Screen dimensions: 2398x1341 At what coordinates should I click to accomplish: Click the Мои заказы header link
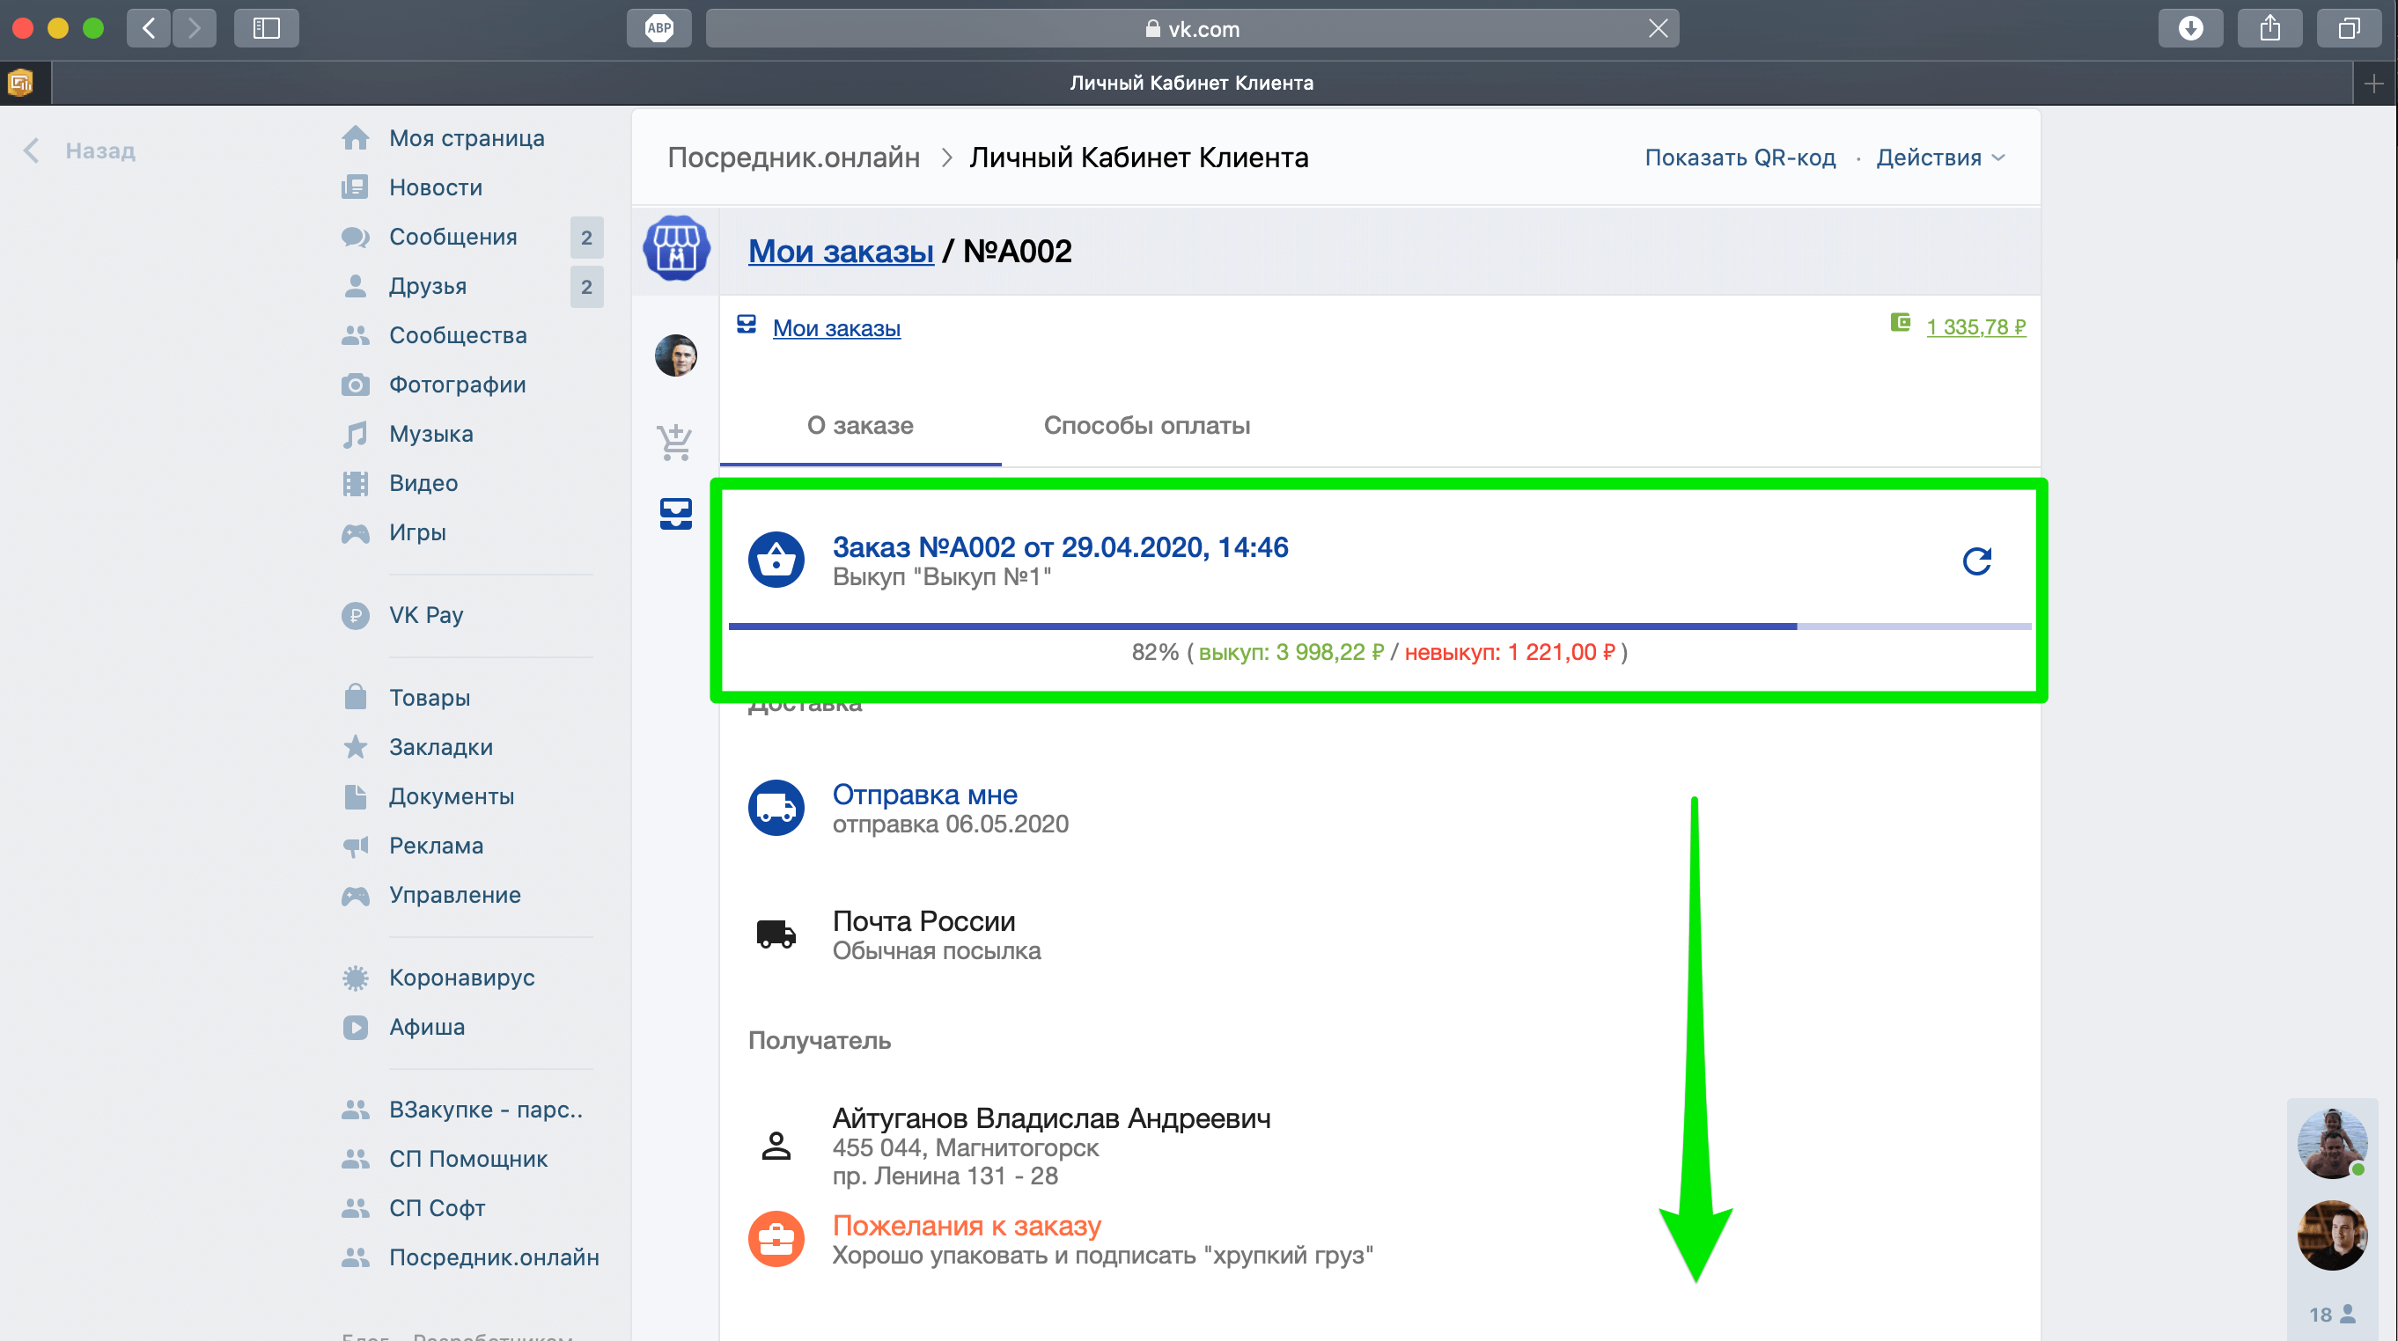[841, 252]
